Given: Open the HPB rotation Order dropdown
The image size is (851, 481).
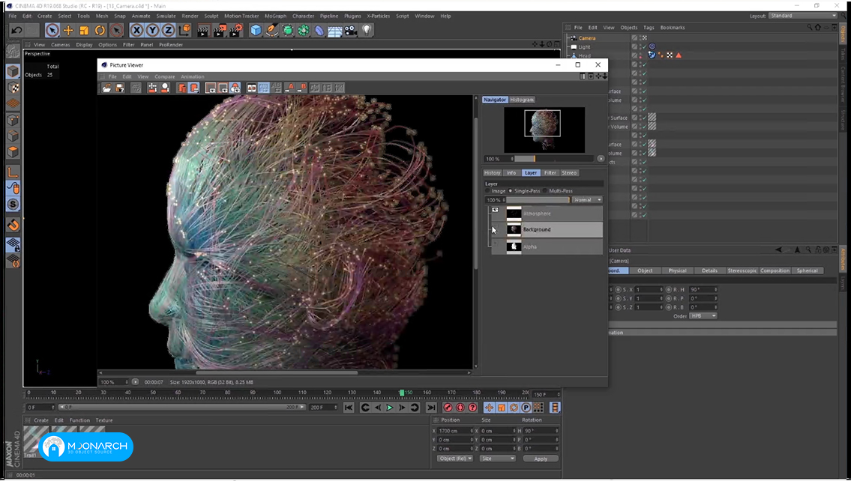Looking at the screenshot, I should (703, 316).
